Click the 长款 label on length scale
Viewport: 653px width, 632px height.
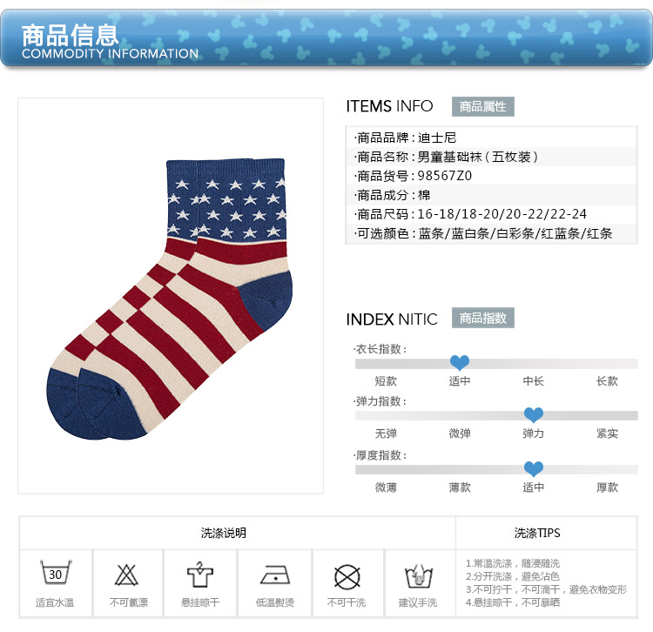coord(607,381)
